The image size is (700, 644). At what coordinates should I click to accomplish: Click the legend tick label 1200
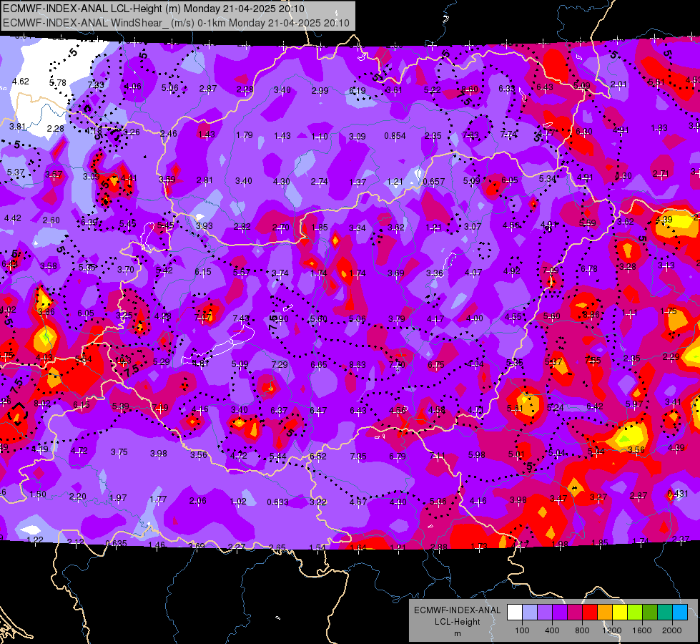coord(612,630)
